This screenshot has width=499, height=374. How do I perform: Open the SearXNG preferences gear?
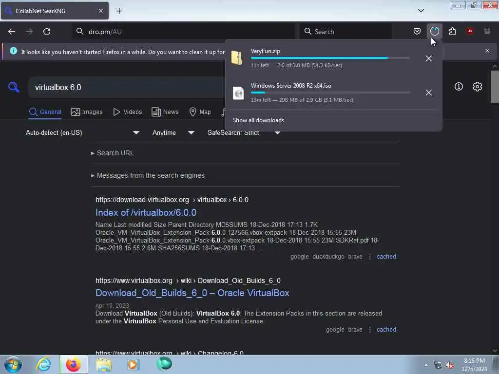click(478, 87)
